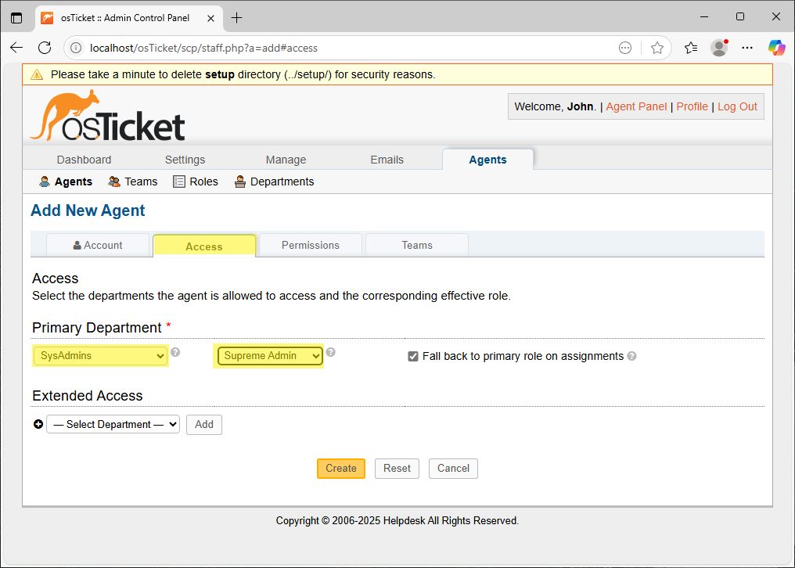The height and width of the screenshot is (568, 795).
Task: Open the favorites list icon
Action: click(691, 48)
